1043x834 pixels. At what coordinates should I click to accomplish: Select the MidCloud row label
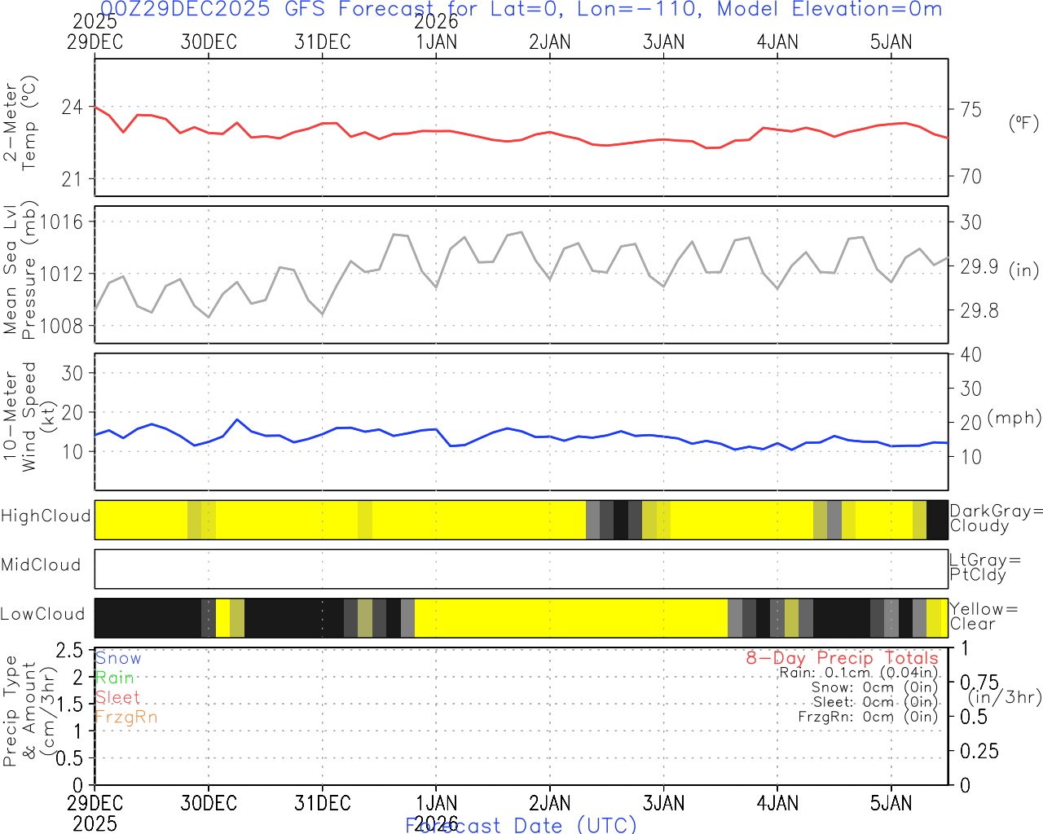tap(41, 565)
